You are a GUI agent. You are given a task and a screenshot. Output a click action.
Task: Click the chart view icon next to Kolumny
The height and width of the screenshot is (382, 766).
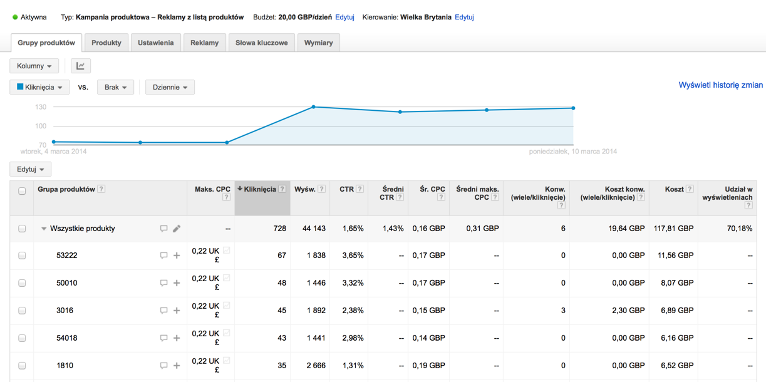point(80,65)
